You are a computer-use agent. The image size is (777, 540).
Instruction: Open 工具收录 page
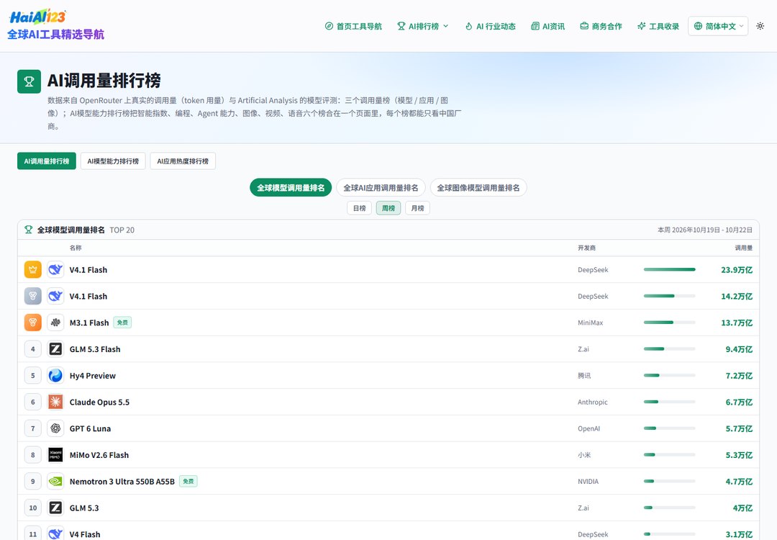[658, 26]
